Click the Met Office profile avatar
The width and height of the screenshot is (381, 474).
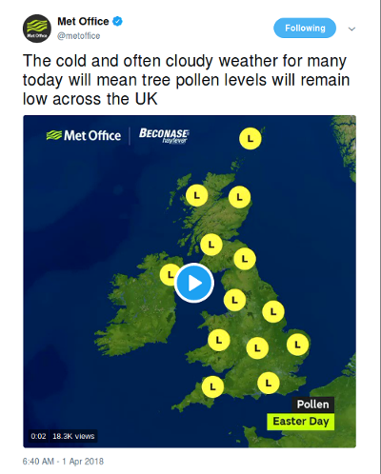[37, 29]
